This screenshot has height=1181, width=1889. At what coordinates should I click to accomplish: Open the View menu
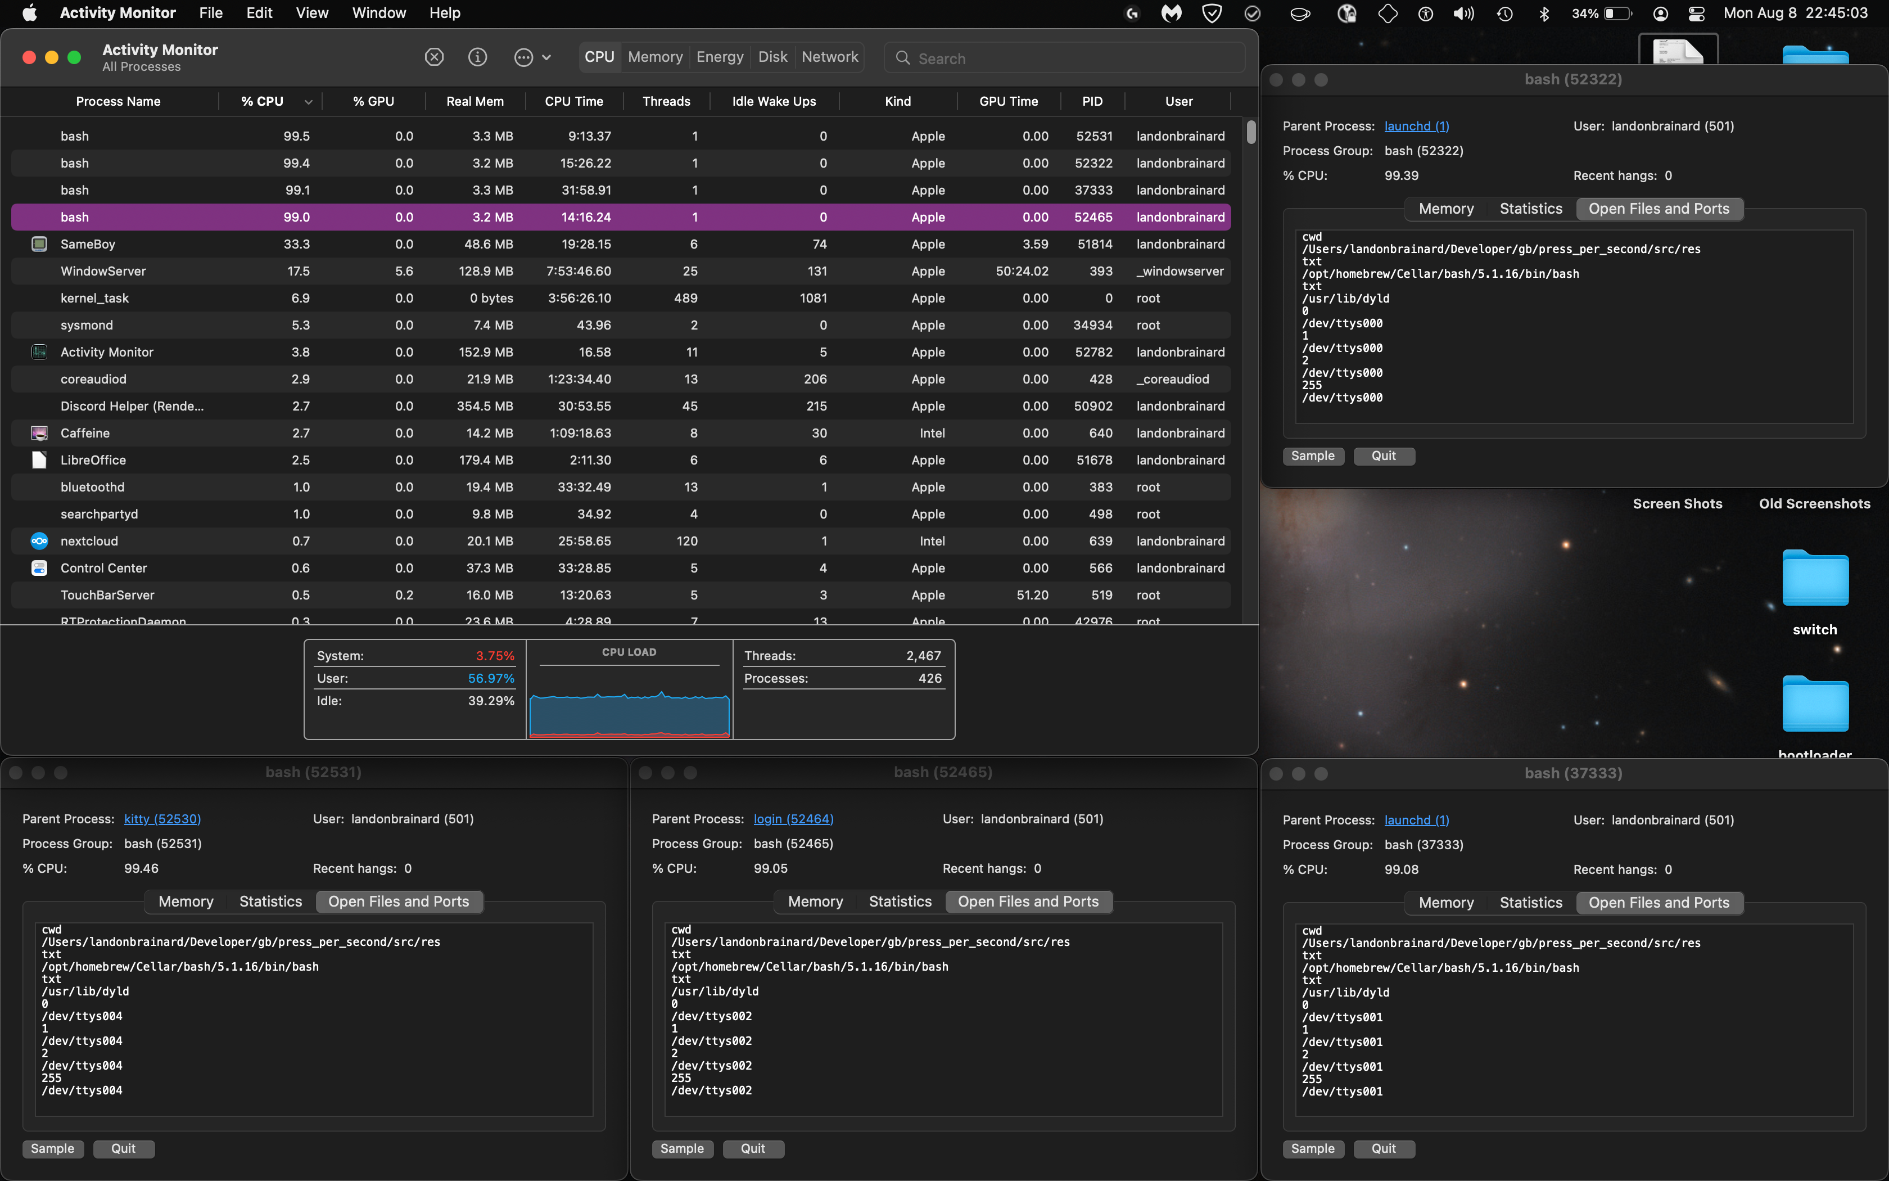(x=311, y=12)
